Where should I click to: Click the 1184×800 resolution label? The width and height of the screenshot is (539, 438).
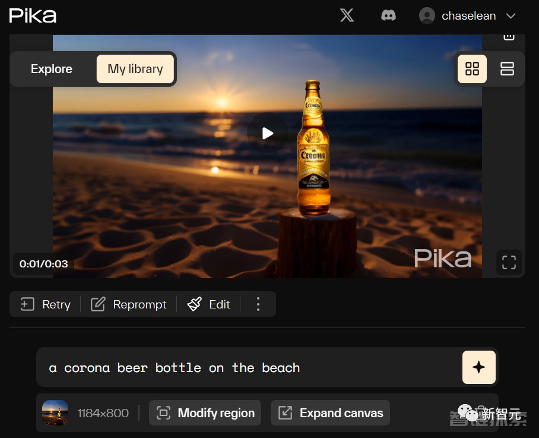pyautogui.click(x=103, y=413)
